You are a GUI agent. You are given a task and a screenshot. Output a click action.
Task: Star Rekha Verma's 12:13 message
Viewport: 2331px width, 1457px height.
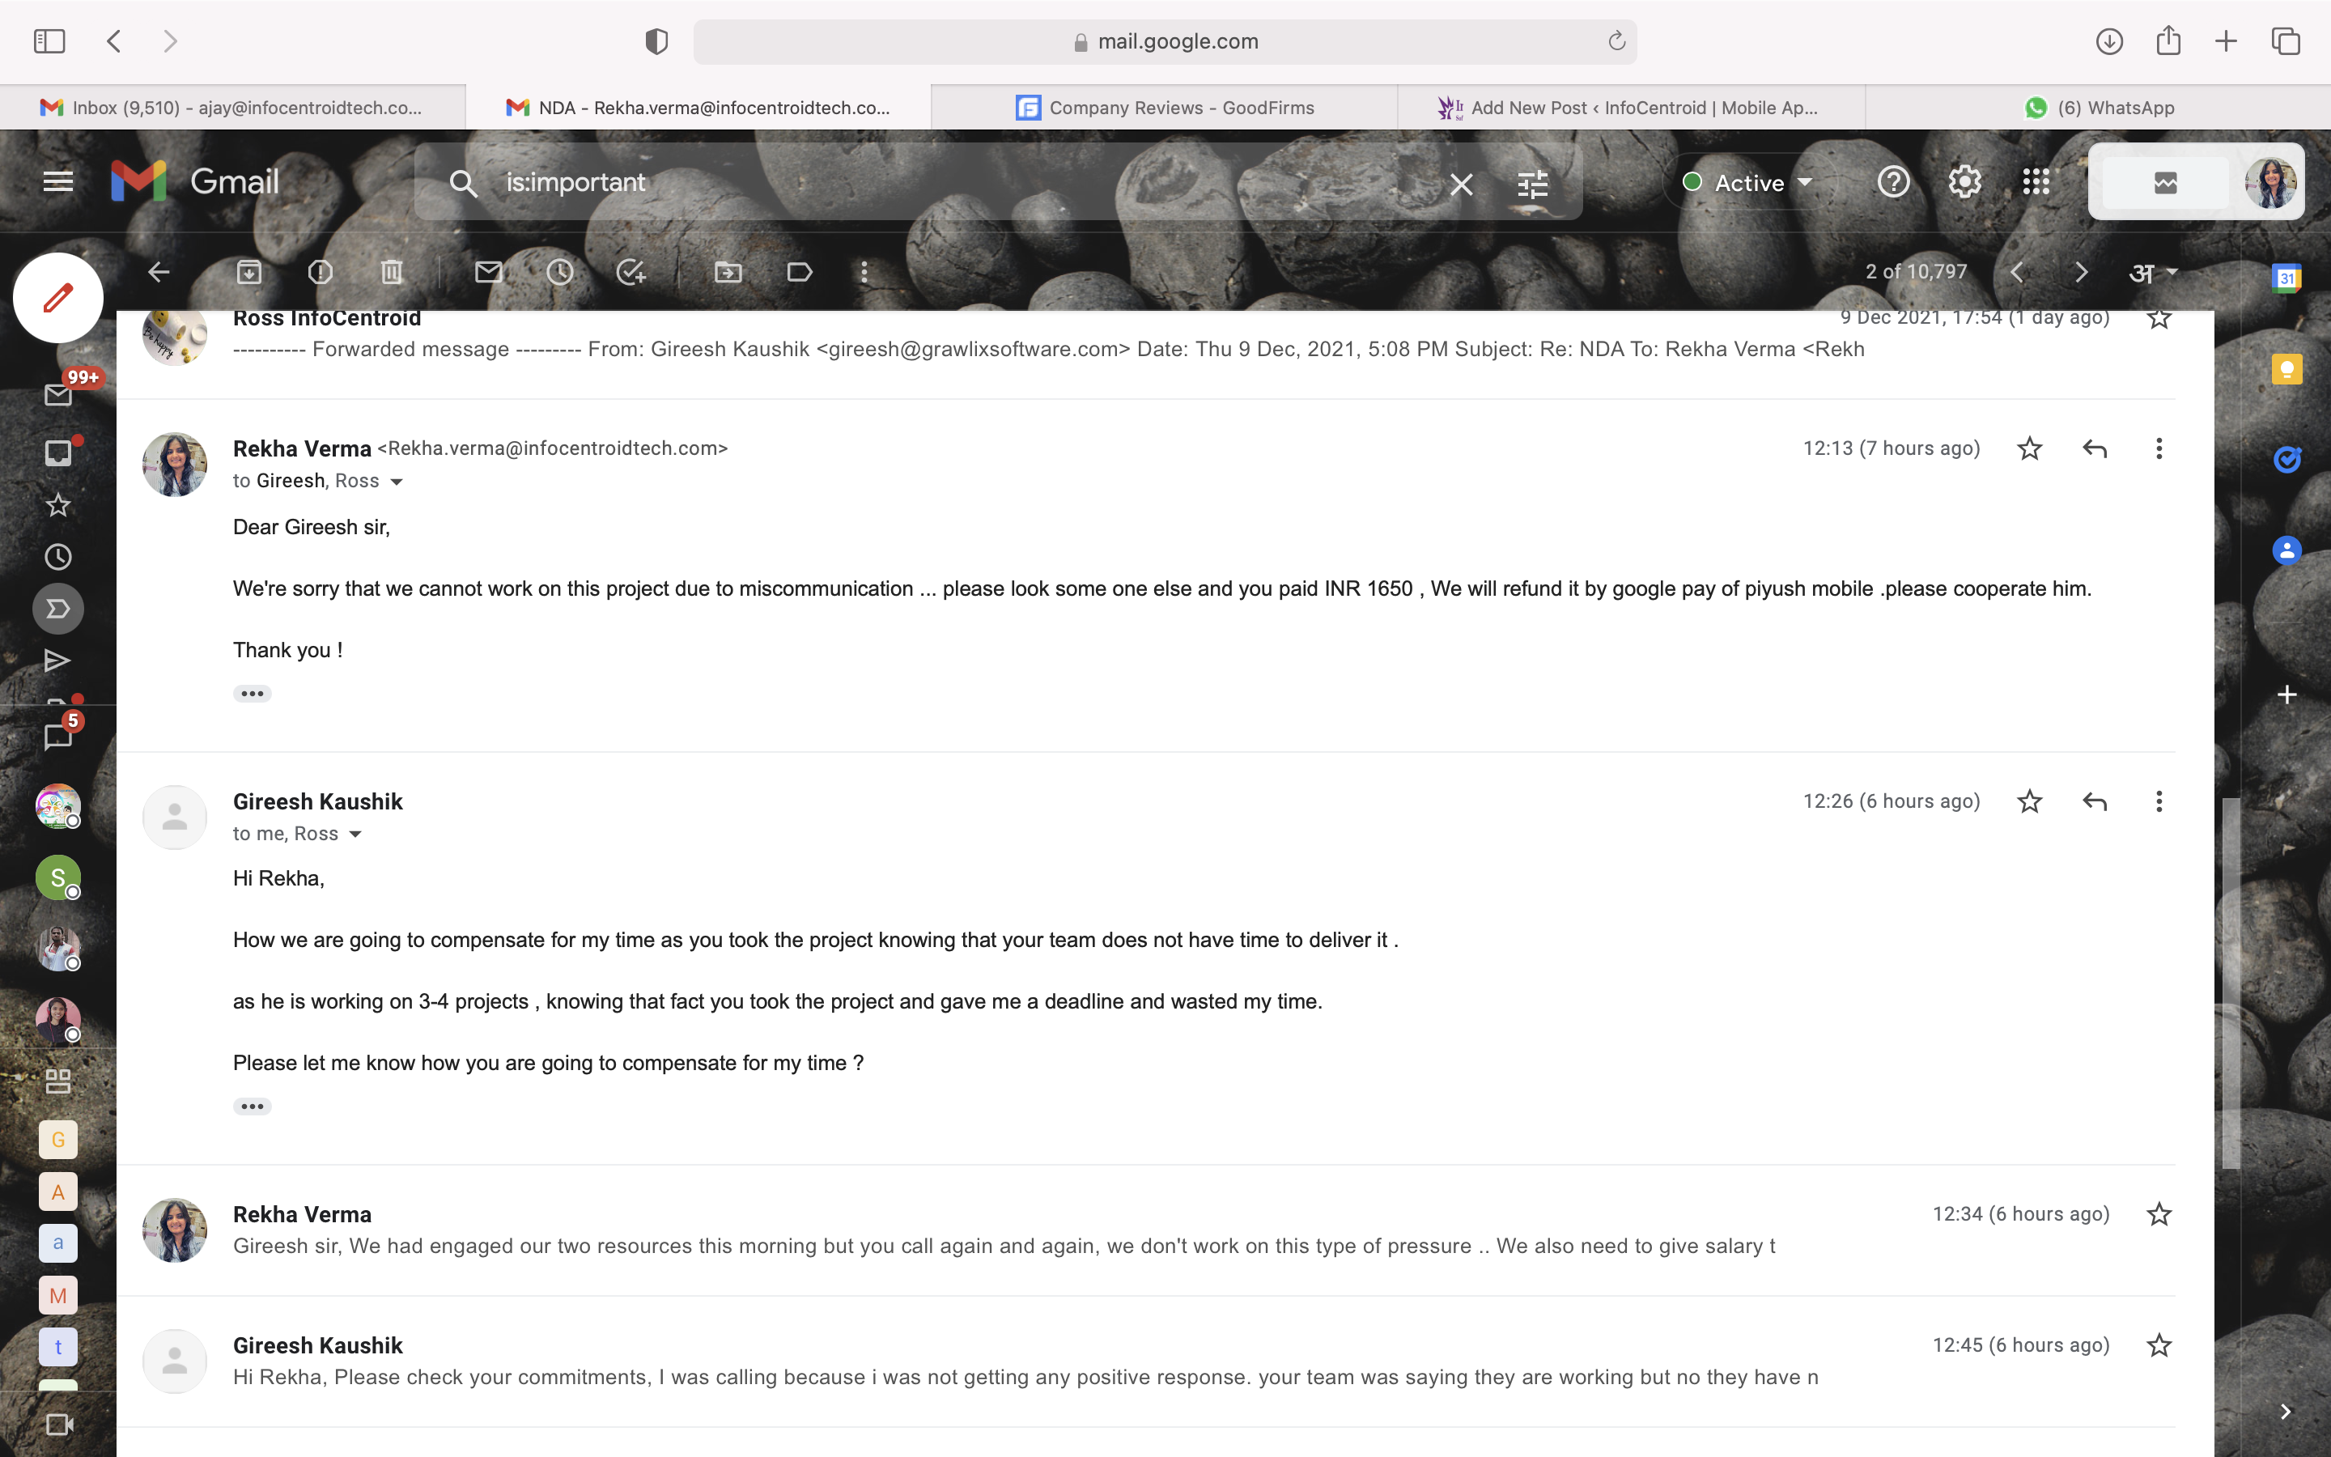coord(2030,448)
